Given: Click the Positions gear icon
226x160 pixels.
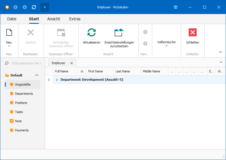Looking at the screenshot, I should click(11, 103).
